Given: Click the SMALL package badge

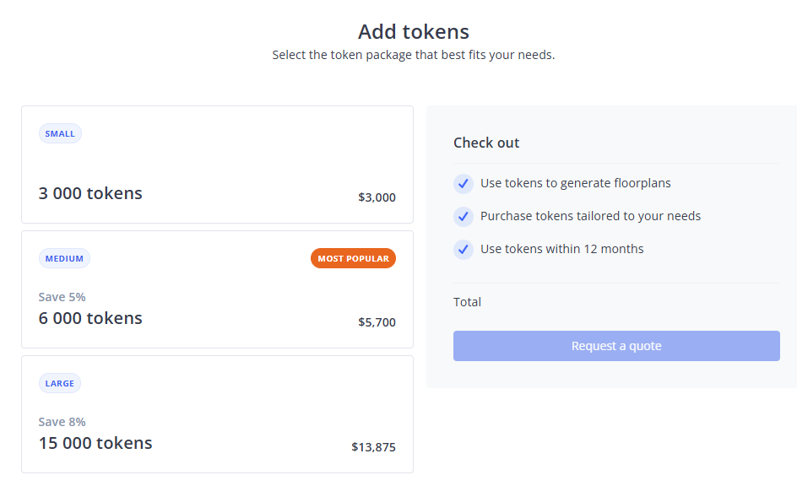Looking at the screenshot, I should tap(60, 133).
